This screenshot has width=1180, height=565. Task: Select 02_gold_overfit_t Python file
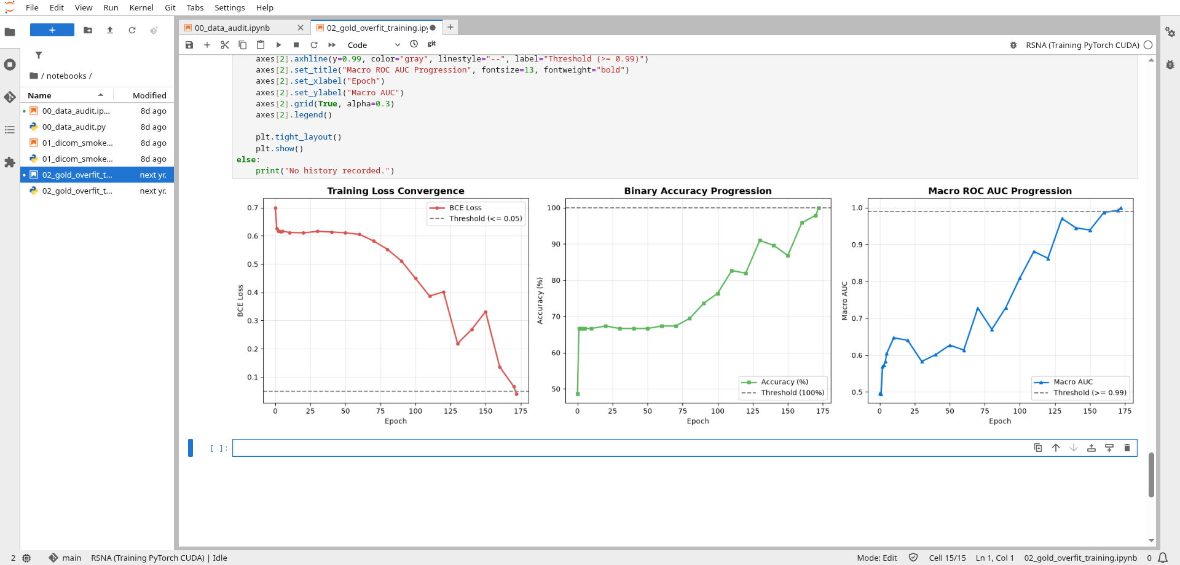pyautogui.click(x=97, y=191)
